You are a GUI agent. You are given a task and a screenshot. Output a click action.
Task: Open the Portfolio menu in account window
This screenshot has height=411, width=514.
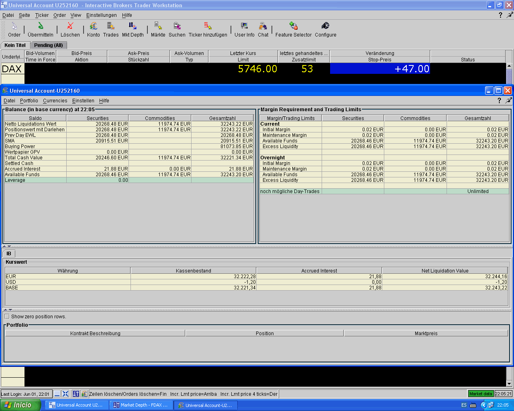tap(29, 101)
